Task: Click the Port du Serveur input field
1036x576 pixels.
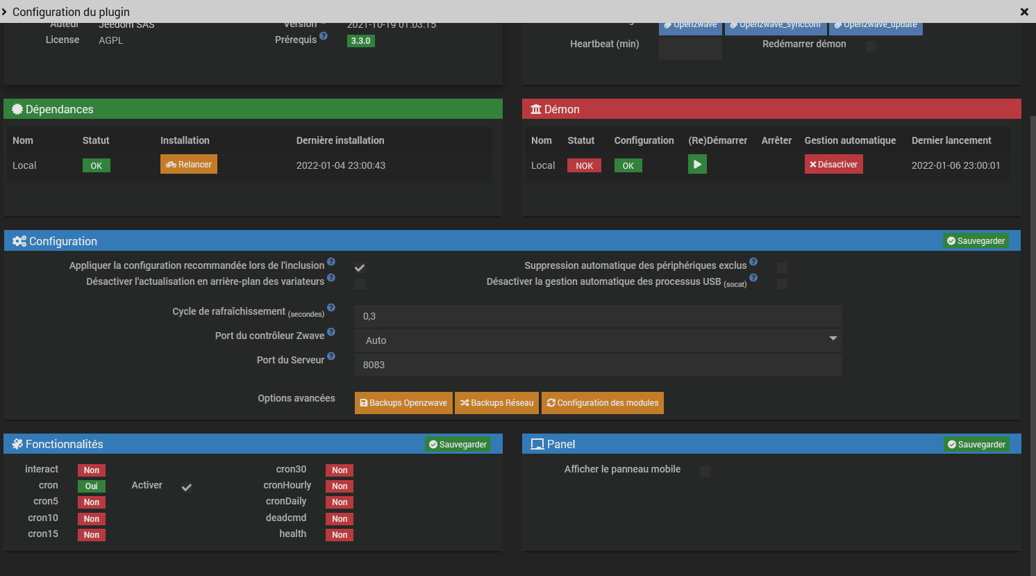Action: point(598,365)
